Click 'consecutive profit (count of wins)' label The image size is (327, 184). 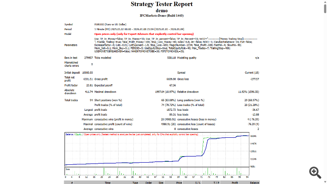113,124
